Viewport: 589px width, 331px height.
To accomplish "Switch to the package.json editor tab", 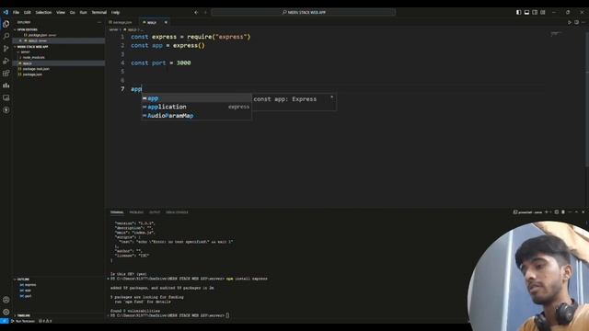I will click(x=122, y=22).
